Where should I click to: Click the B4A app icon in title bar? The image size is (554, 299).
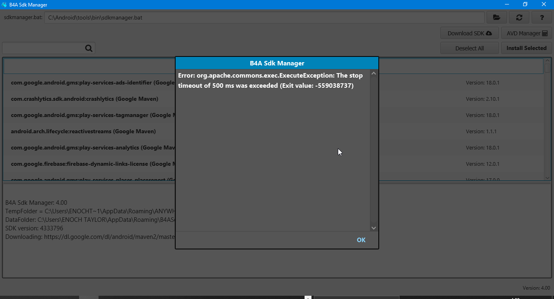[x=4, y=4]
